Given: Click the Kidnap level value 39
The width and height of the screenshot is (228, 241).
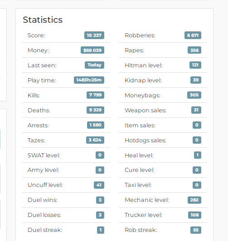Looking at the screenshot, I should (196, 80).
